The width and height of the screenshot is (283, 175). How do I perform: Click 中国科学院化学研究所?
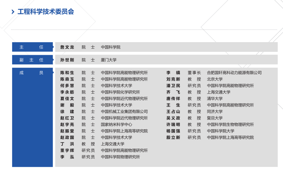pyautogui.click(x=120, y=92)
